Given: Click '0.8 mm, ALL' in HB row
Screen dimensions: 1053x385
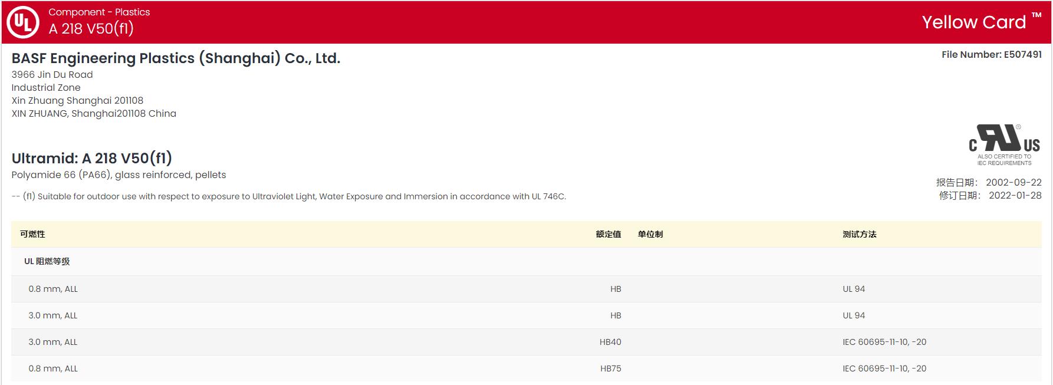Looking at the screenshot, I should click(53, 289).
